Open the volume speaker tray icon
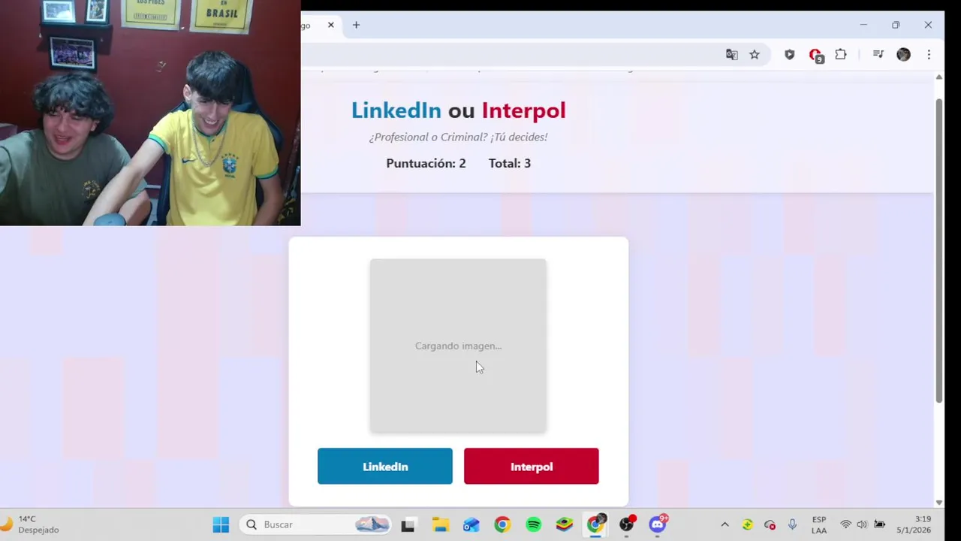 [862, 524]
